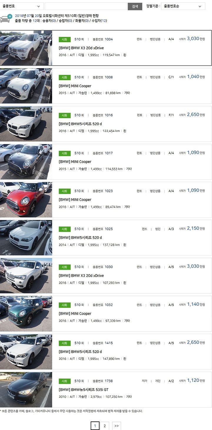Open BMW뉴5시리즈 535i GT listing title
Screen dimensions: 212x430
point(84,390)
